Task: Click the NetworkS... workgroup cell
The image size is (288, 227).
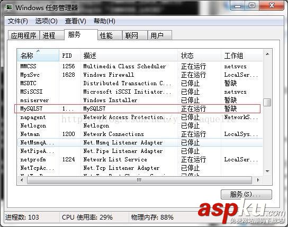Action: pos(241,117)
